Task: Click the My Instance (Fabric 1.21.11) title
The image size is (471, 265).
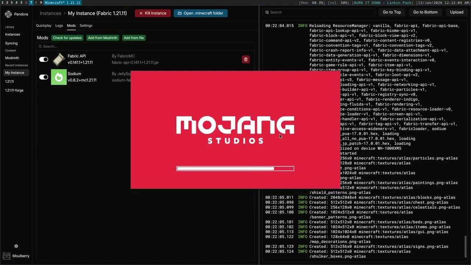Action: pos(98,13)
